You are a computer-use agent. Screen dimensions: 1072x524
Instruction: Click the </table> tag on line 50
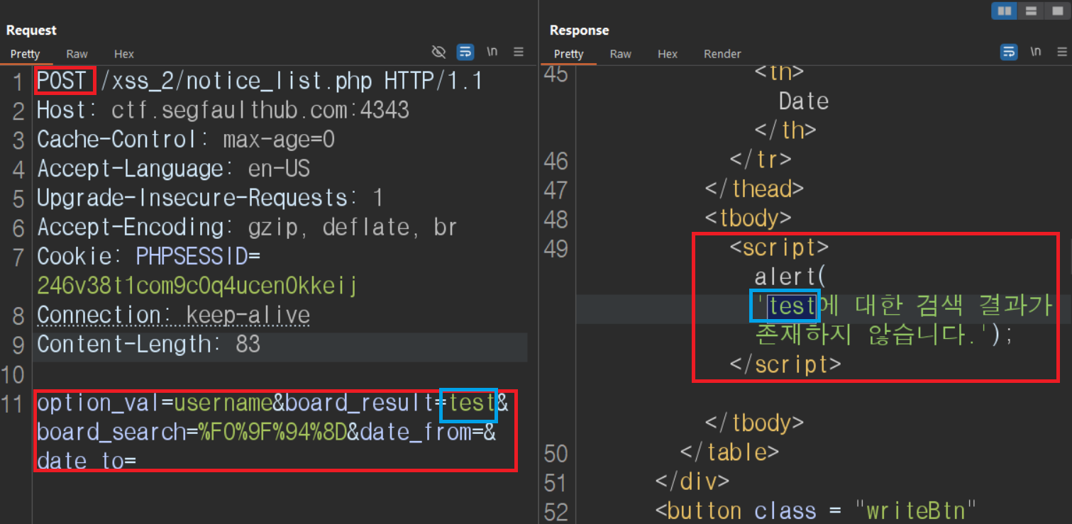pyautogui.click(x=729, y=452)
